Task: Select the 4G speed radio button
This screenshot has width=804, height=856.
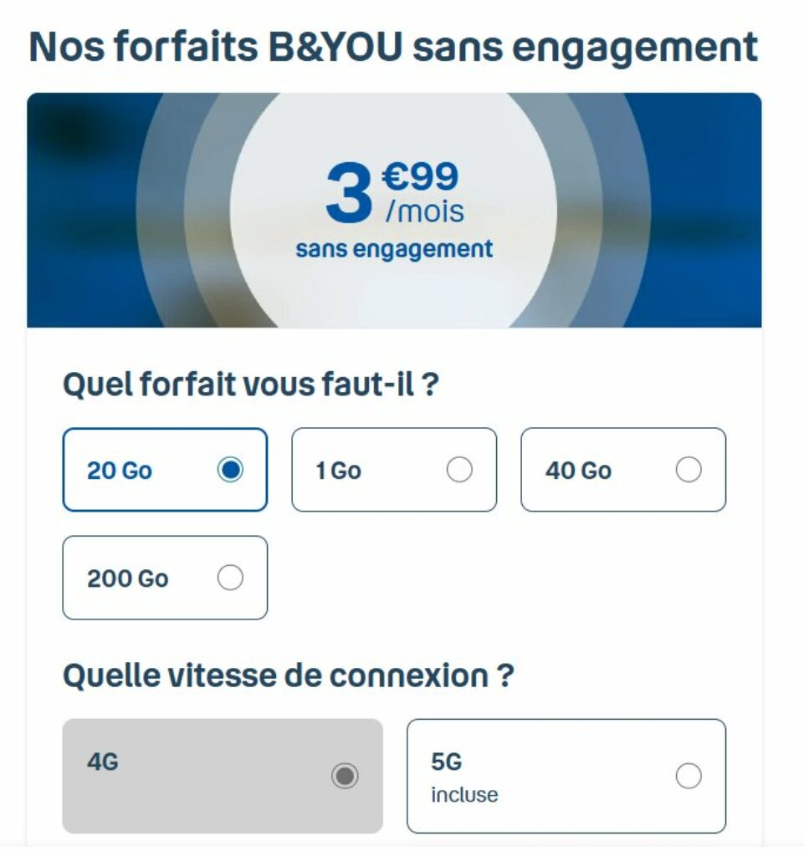Action: (345, 777)
